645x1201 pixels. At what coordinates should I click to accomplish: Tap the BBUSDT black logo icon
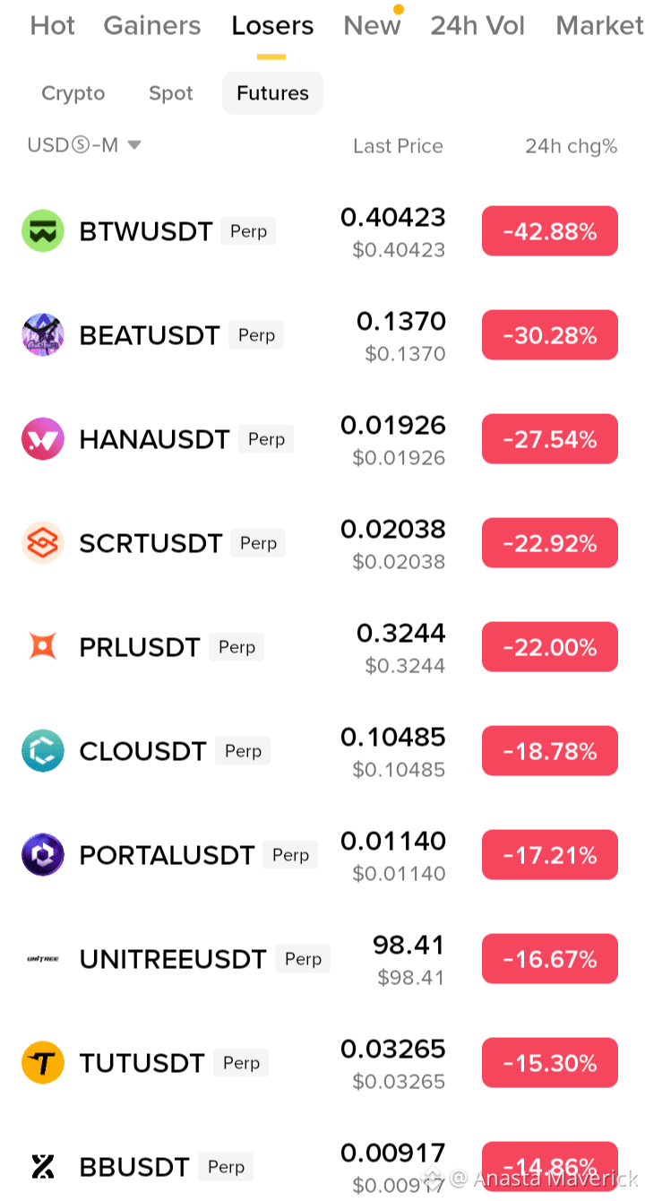[x=43, y=1167]
